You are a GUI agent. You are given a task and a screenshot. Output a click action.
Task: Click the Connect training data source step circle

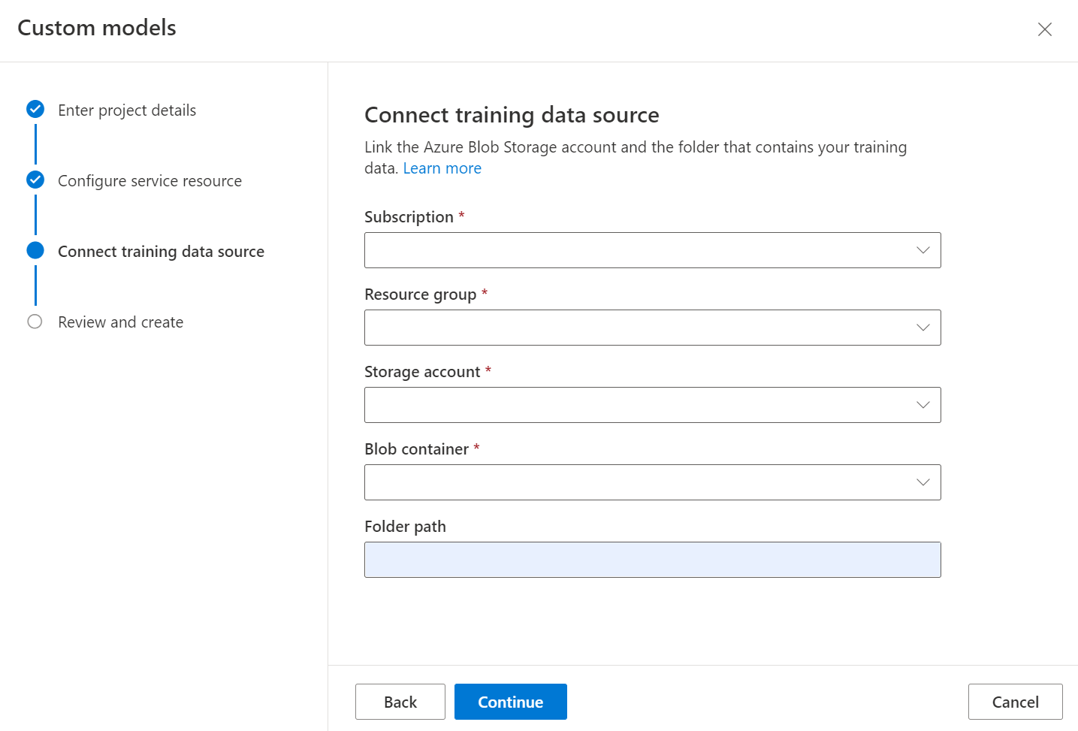[35, 251]
